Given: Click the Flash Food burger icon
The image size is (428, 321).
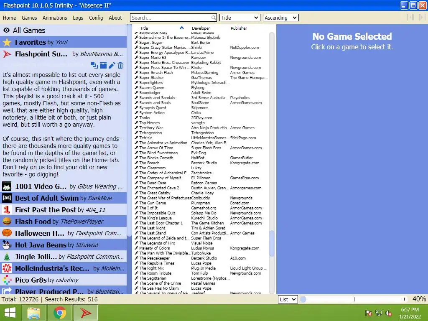Looking at the screenshot, I should (7, 222).
